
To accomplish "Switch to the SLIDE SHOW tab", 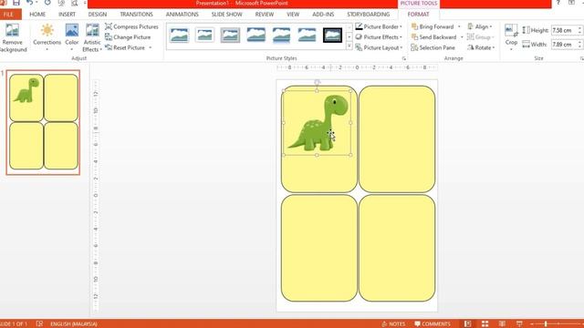I will click(227, 15).
